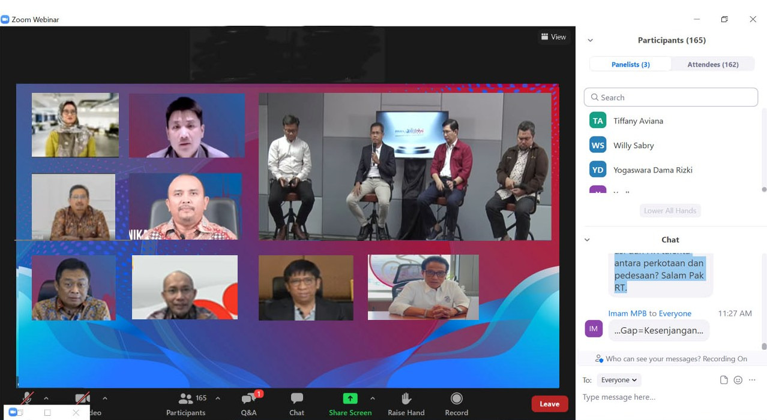767x420 pixels.
Task: Click the TA avatar badge
Action: 598,120
